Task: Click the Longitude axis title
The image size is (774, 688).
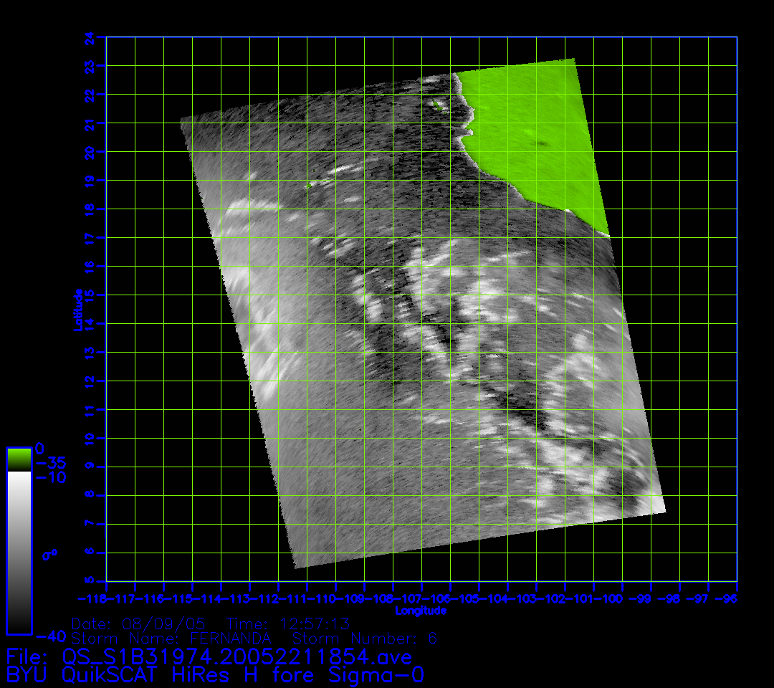Action: (421, 611)
